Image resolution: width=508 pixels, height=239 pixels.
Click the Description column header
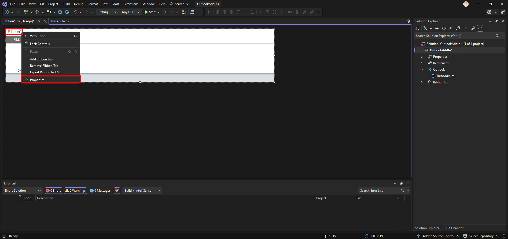(x=175, y=198)
